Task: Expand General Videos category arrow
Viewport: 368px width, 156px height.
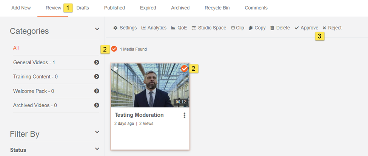Action: pyautogui.click(x=97, y=62)
